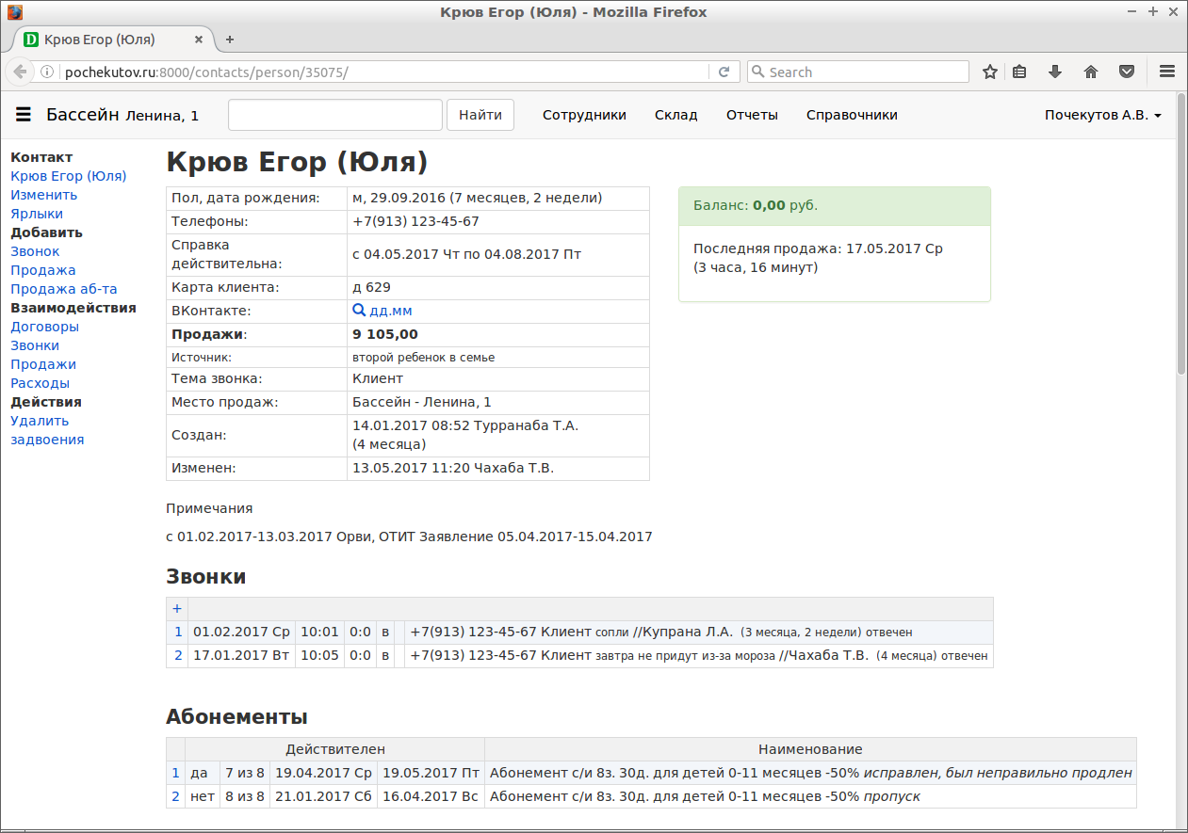Image resolution: width=1188 pixels, height=833 pixels.
Task: Open the дд.мм ВКонтакте link
Action: click(391, 311)
